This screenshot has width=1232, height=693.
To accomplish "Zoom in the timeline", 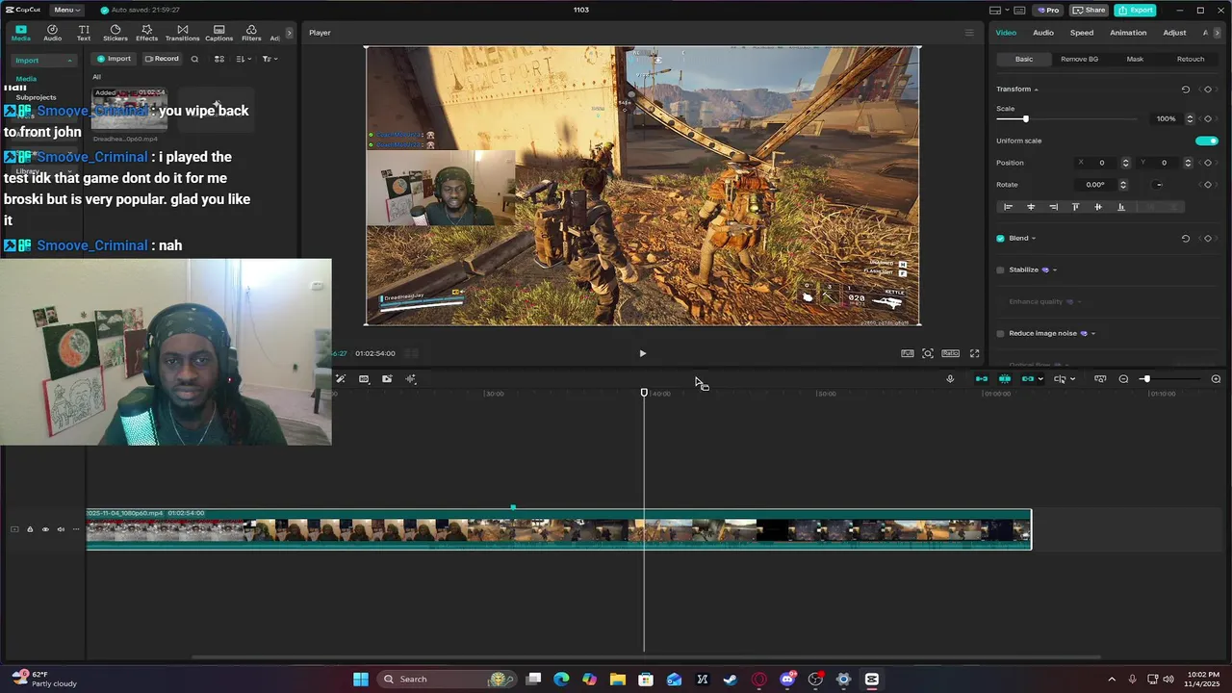I will [1216, 379].
